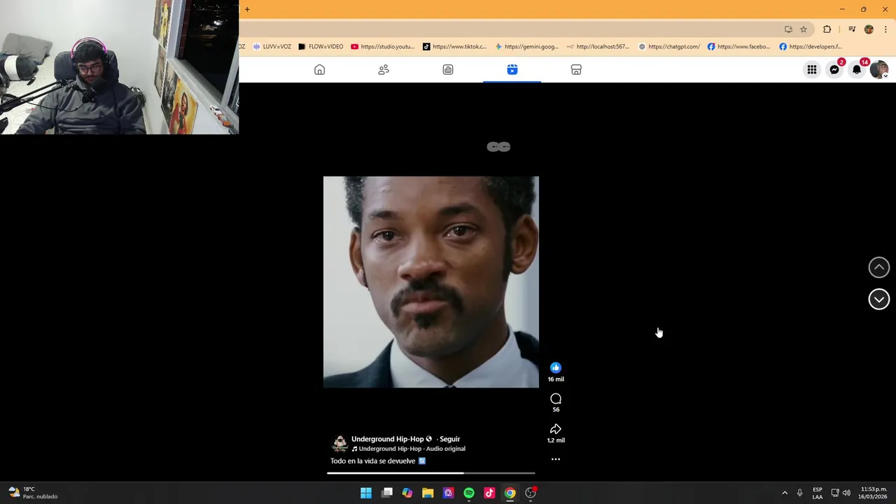Pause the reel video
896x504 pixels.
coord(431,282)
